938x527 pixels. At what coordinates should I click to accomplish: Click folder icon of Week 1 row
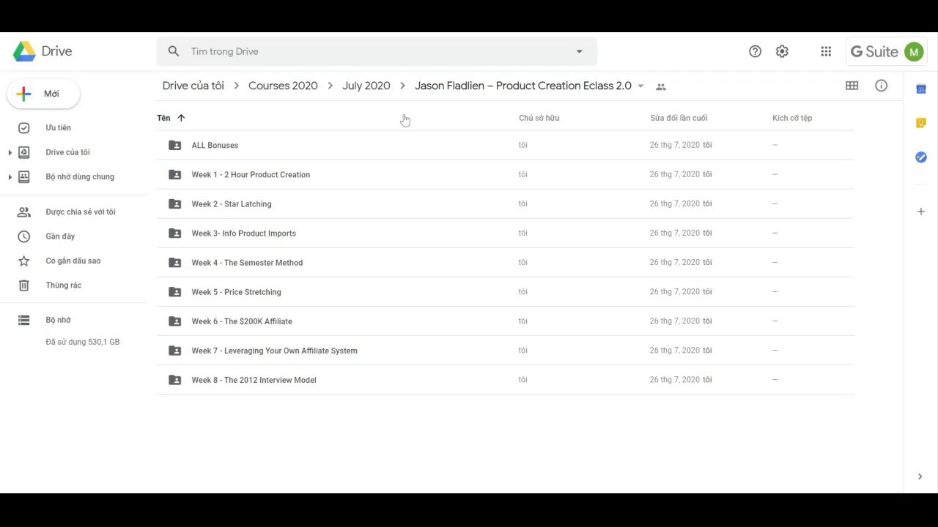pos(174,174)
